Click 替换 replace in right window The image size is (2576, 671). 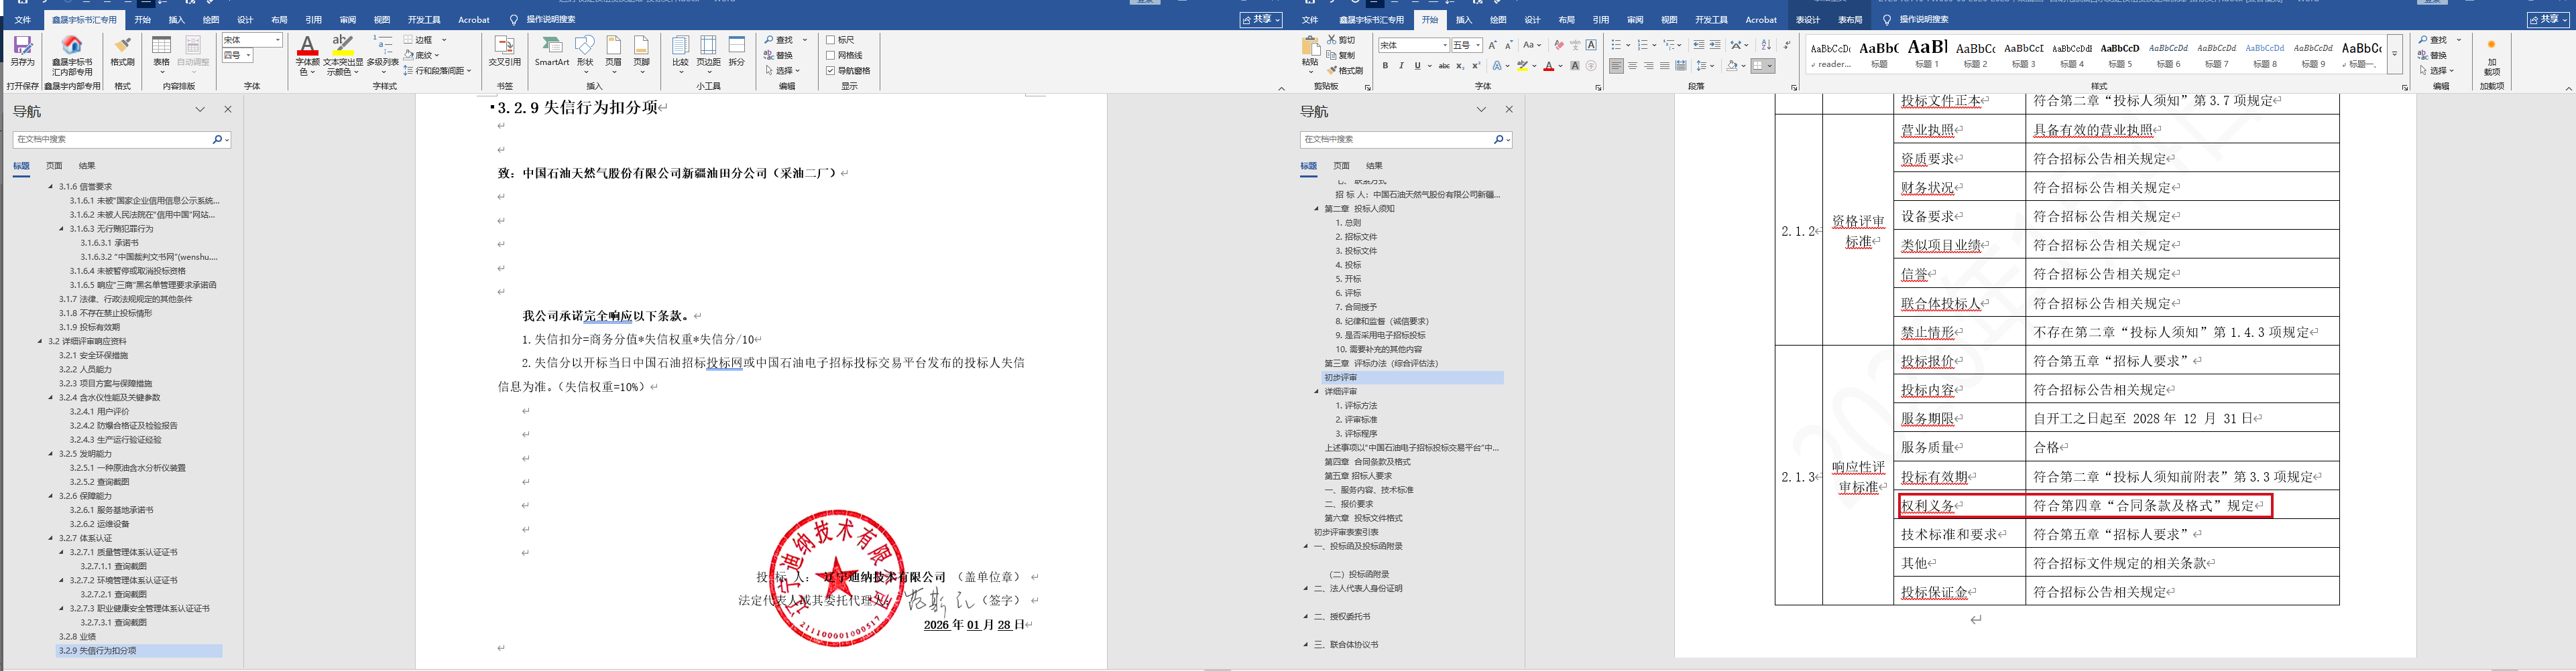pos(2433,55)
